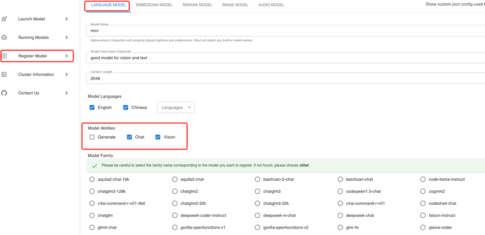Image resolution: width=485 pixels, height=235 pixels.
Task: Click the robot icon beside Running Models
Action: click(4, 37)
